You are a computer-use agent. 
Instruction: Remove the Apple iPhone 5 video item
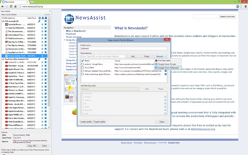[46, 69]
